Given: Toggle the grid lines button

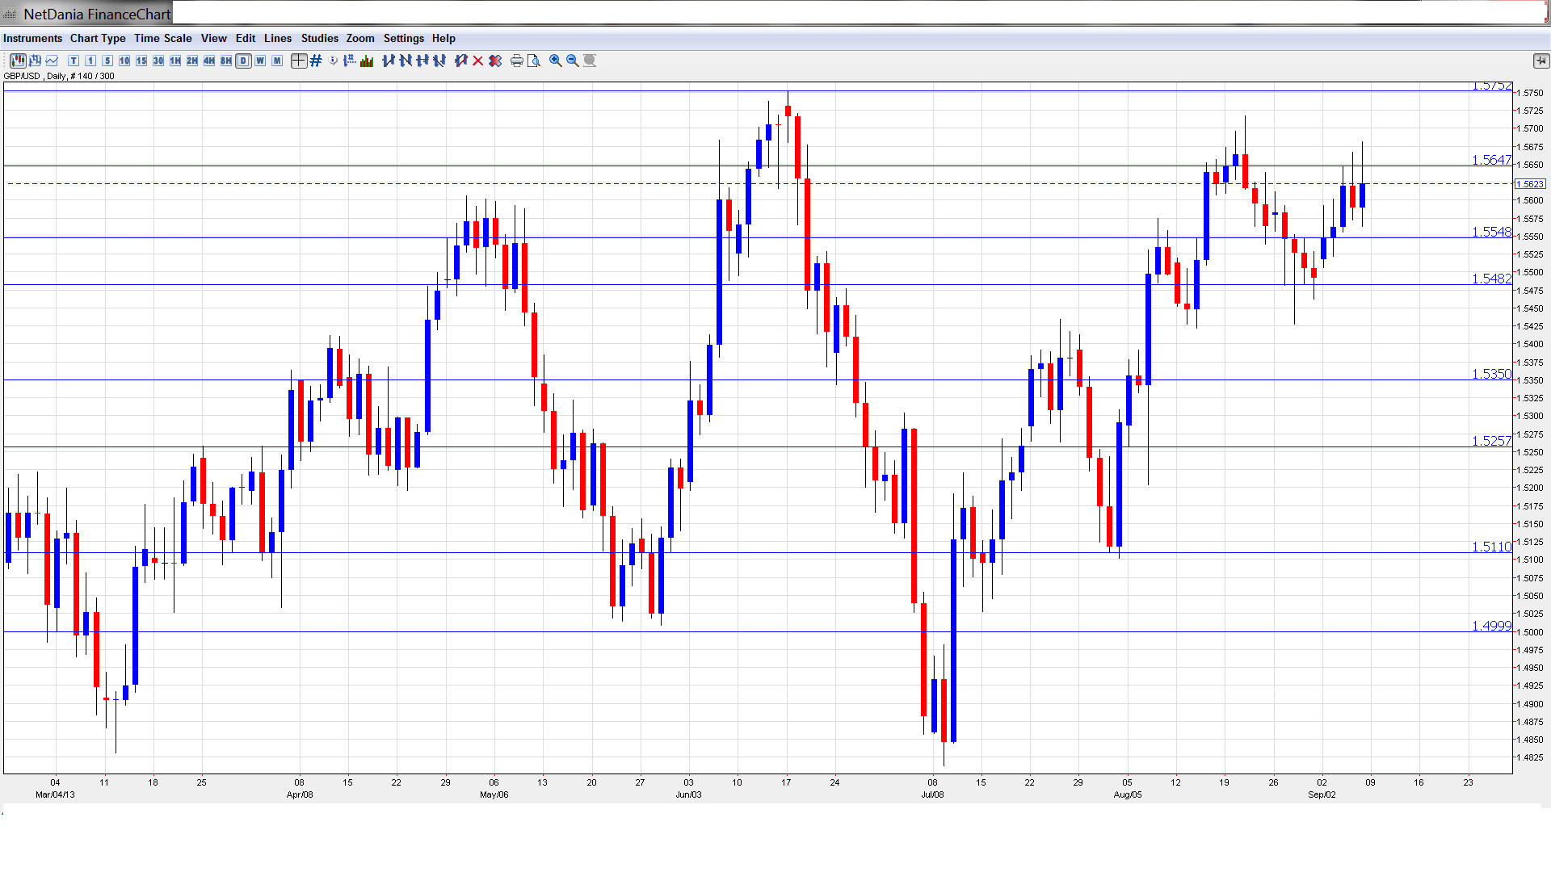Looking at the screenshot, I should [316, 61].
